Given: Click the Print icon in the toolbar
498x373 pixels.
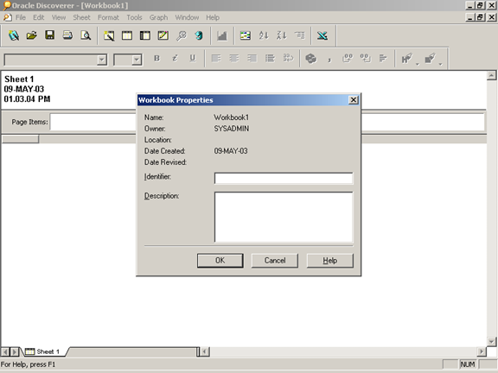Looking at the screenshot, I should coord(67,35).
